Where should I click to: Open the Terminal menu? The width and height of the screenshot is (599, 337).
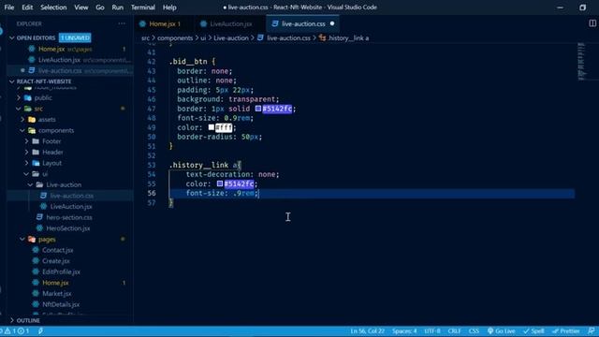click(143, 7)
